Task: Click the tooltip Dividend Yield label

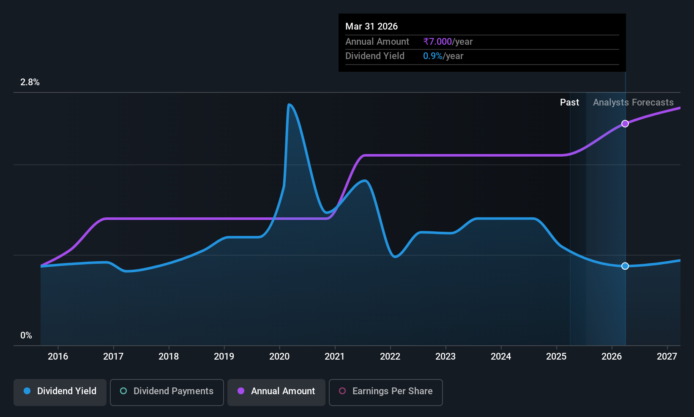Action: (375, 56)
